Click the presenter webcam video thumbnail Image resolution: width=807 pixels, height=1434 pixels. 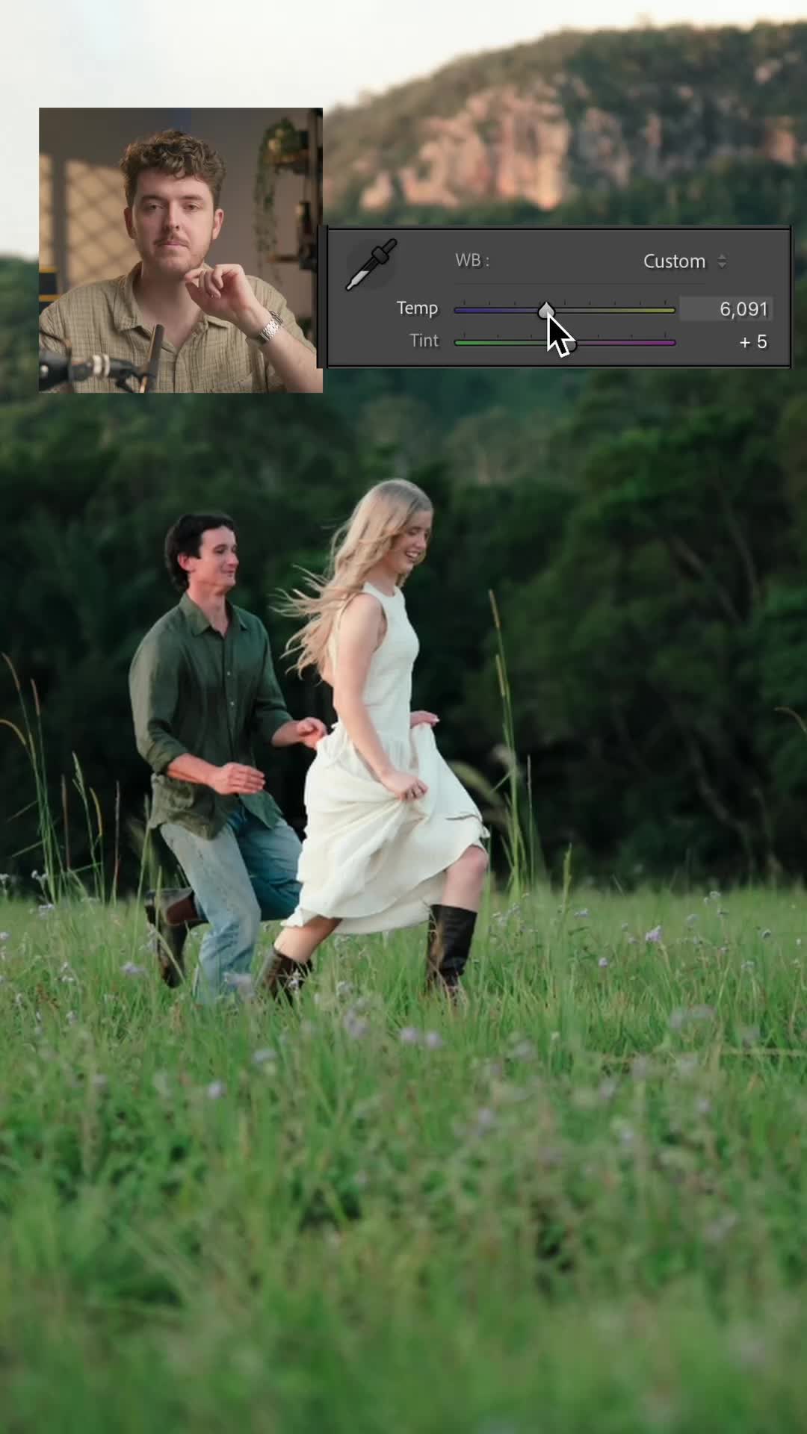(181, 250)
